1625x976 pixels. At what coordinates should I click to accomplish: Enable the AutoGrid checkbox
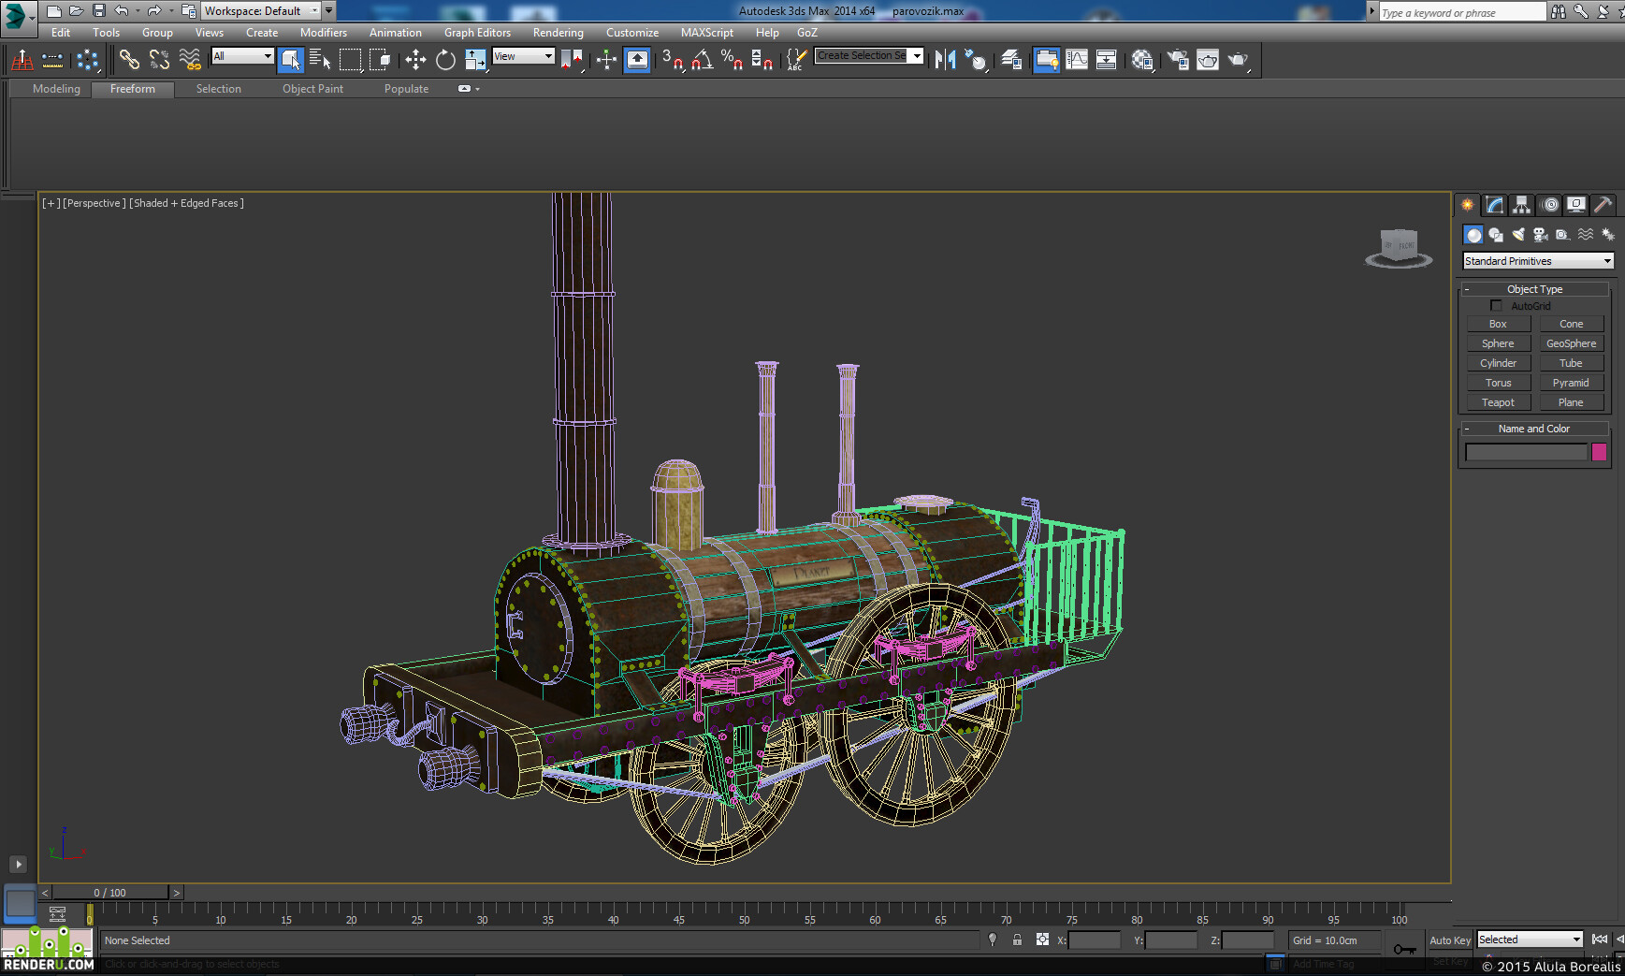[1496, 306]
